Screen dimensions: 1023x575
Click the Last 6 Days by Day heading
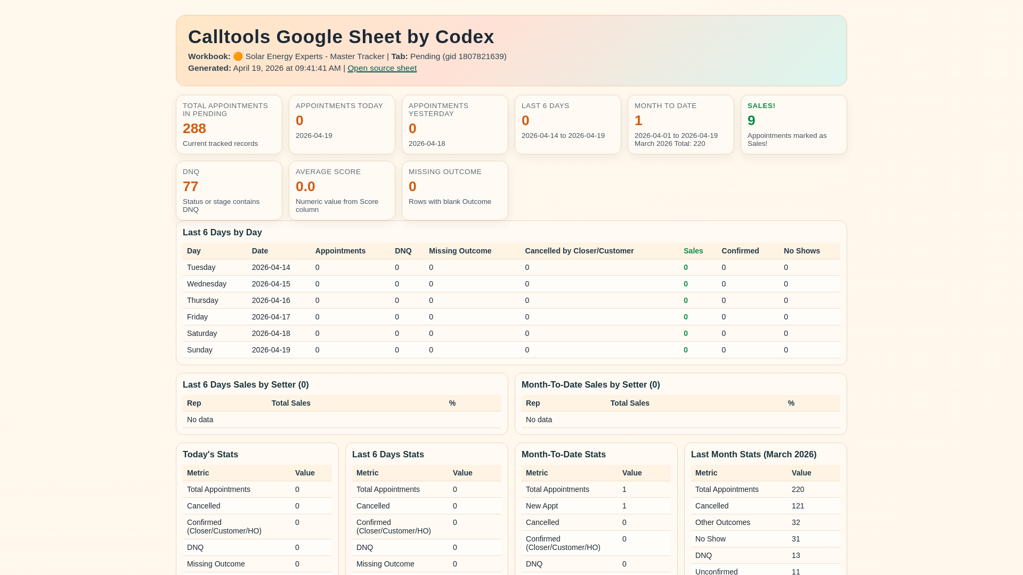222,233
